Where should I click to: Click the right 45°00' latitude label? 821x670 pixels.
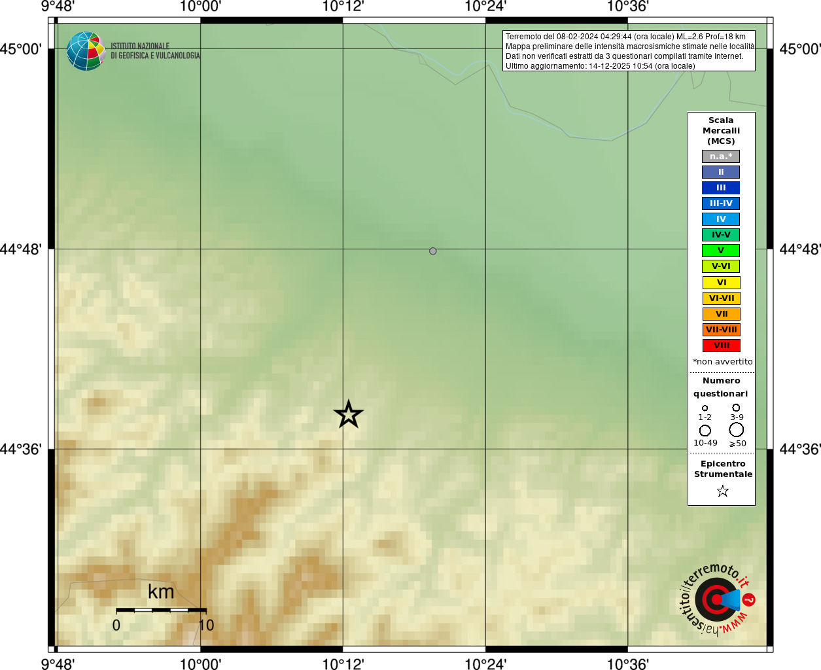800,49
